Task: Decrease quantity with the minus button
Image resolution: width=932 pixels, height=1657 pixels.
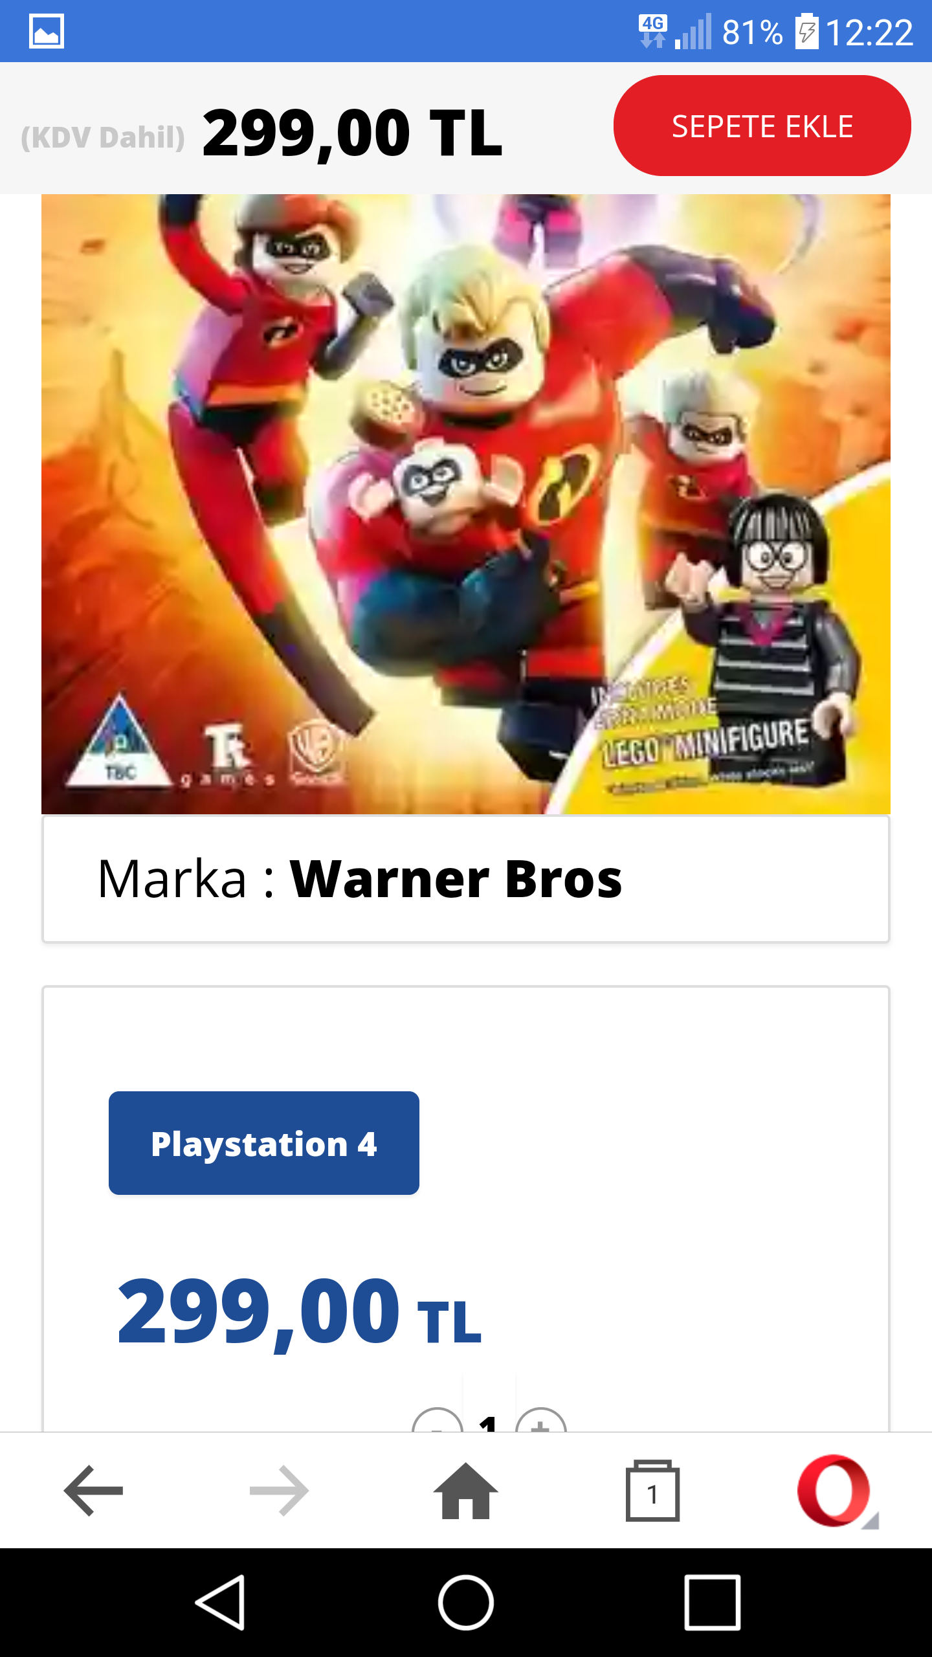Action: tap(438, 1420)
